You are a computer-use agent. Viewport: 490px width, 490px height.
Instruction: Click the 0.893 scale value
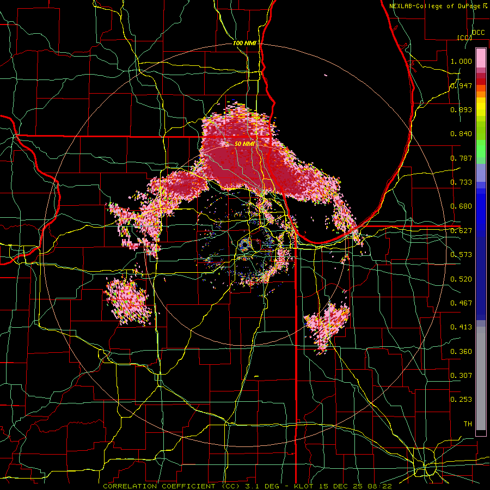[461, 109]
